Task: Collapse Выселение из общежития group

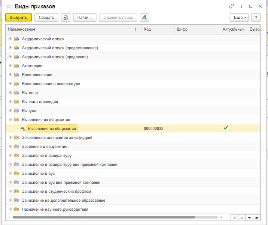Action: click(x=10, y=119)
